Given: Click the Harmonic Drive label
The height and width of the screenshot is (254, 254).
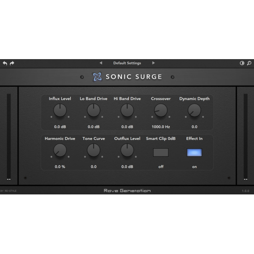Looking at the screenshot, I should click(x=60, y=139).
